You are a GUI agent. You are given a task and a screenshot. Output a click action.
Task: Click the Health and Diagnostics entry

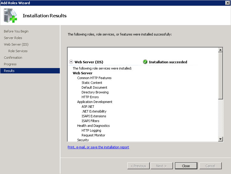[93, 126]
